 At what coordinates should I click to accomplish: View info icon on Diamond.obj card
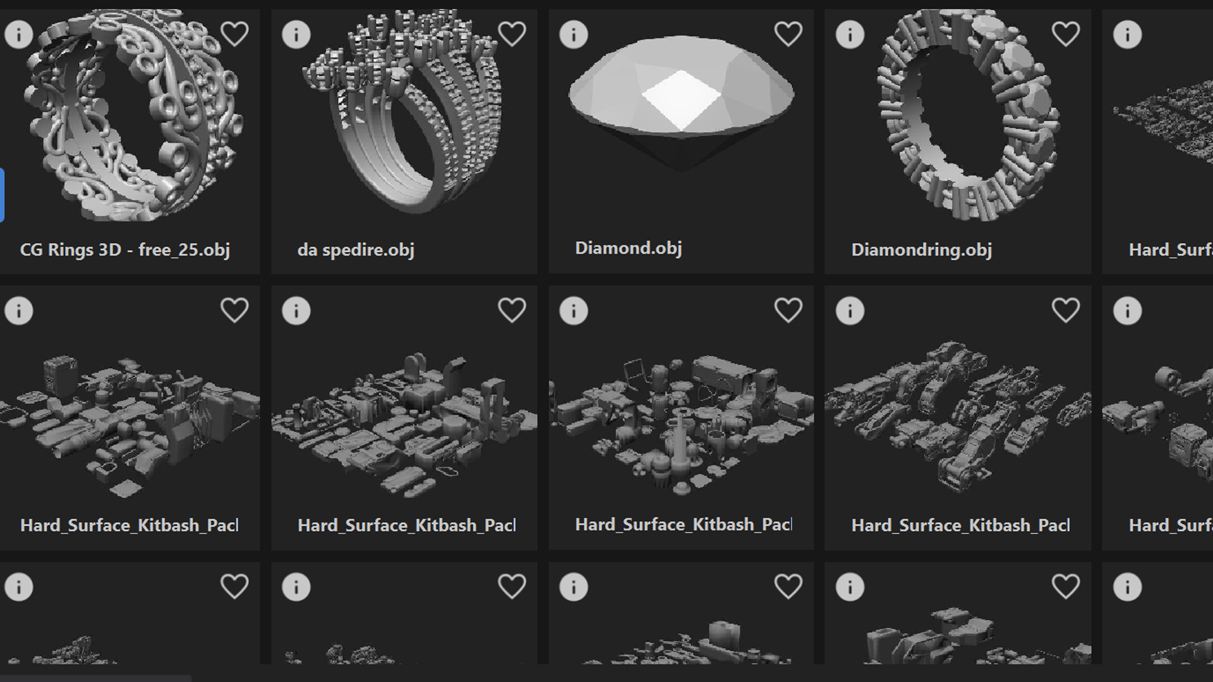click(x=574, y=34)
